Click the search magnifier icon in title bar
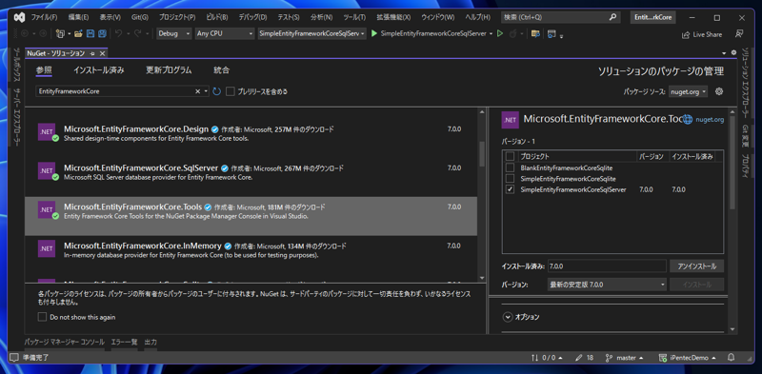Viewport: 762px width, 374px height. [x=612, y=17]
